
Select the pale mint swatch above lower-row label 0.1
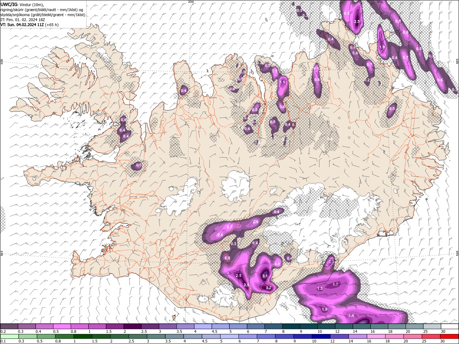coord(9,336)
